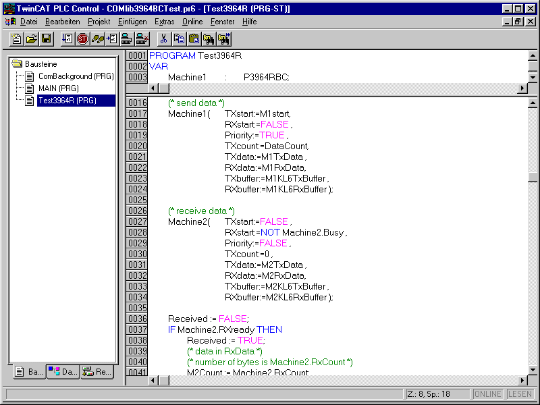Click the Open file folder icon
The width and height of the screenshot is (540, 405).
pyautogui.click(x=31, y=39)
